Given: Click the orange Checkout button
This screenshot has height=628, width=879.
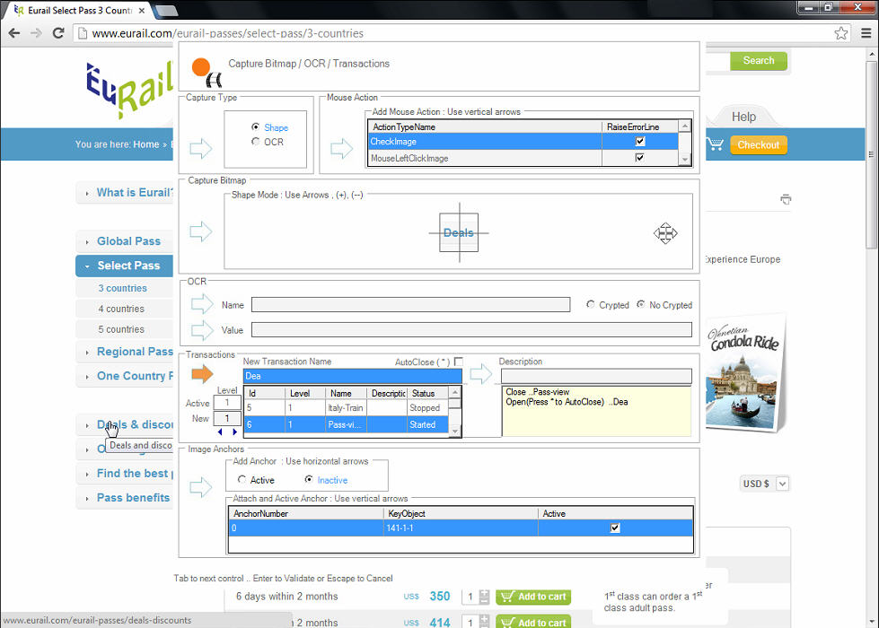Looking at the screenshot, I should (759, 144).
